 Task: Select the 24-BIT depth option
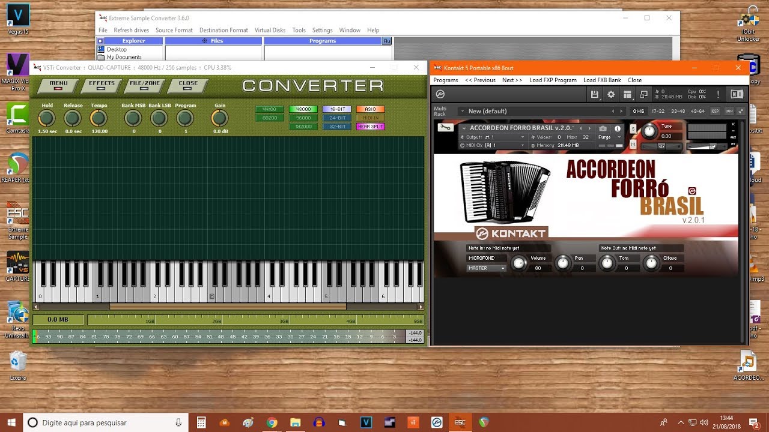336,118
